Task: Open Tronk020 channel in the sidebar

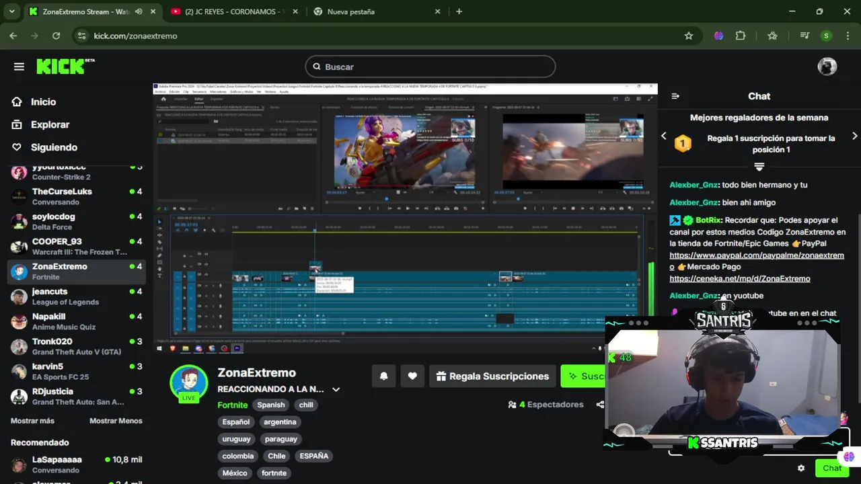Action: pos(76,346)
